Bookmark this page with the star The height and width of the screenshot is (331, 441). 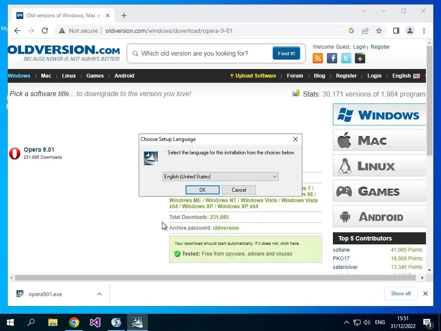379,31
